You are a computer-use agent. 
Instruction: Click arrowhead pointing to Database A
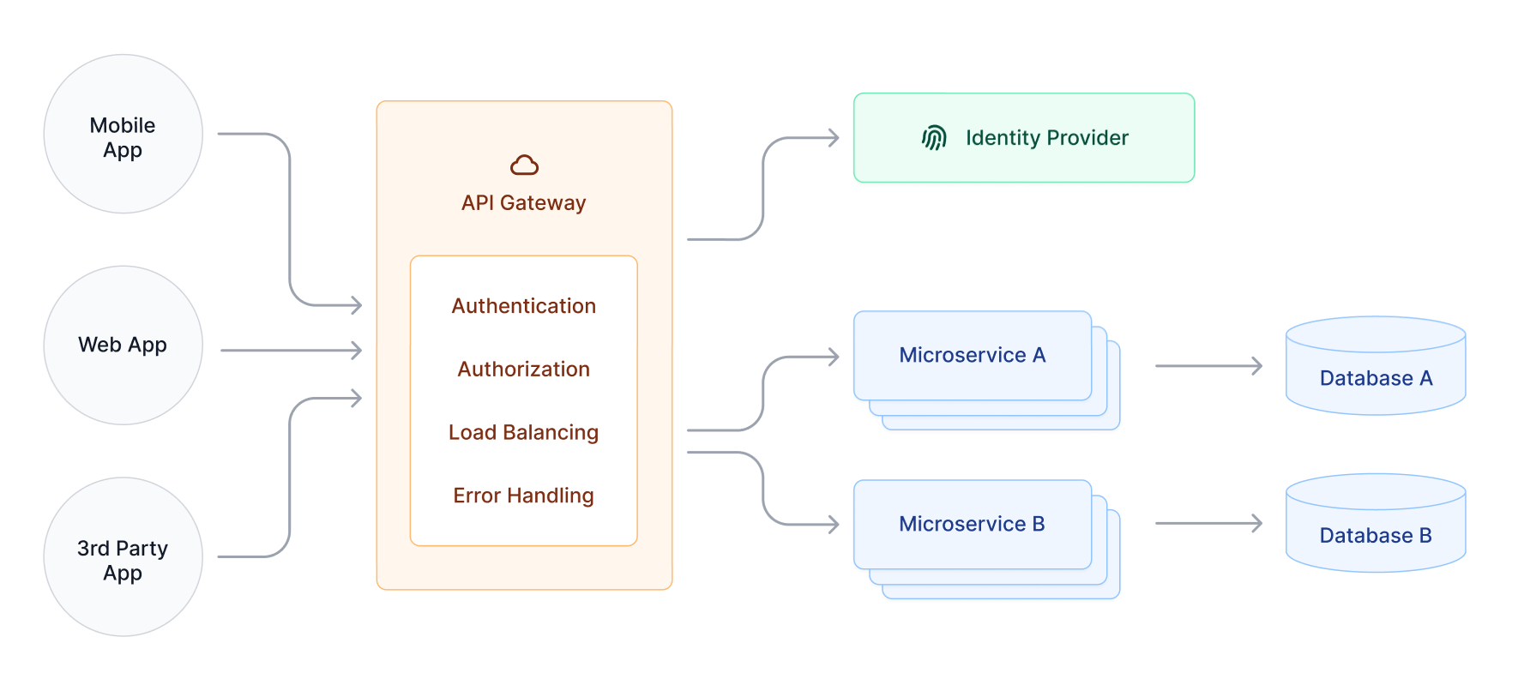pos(1257,366)
